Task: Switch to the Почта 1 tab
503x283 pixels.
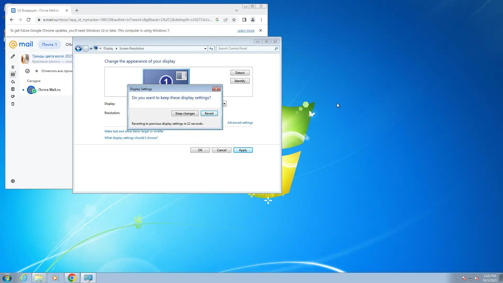Action: 49,45
